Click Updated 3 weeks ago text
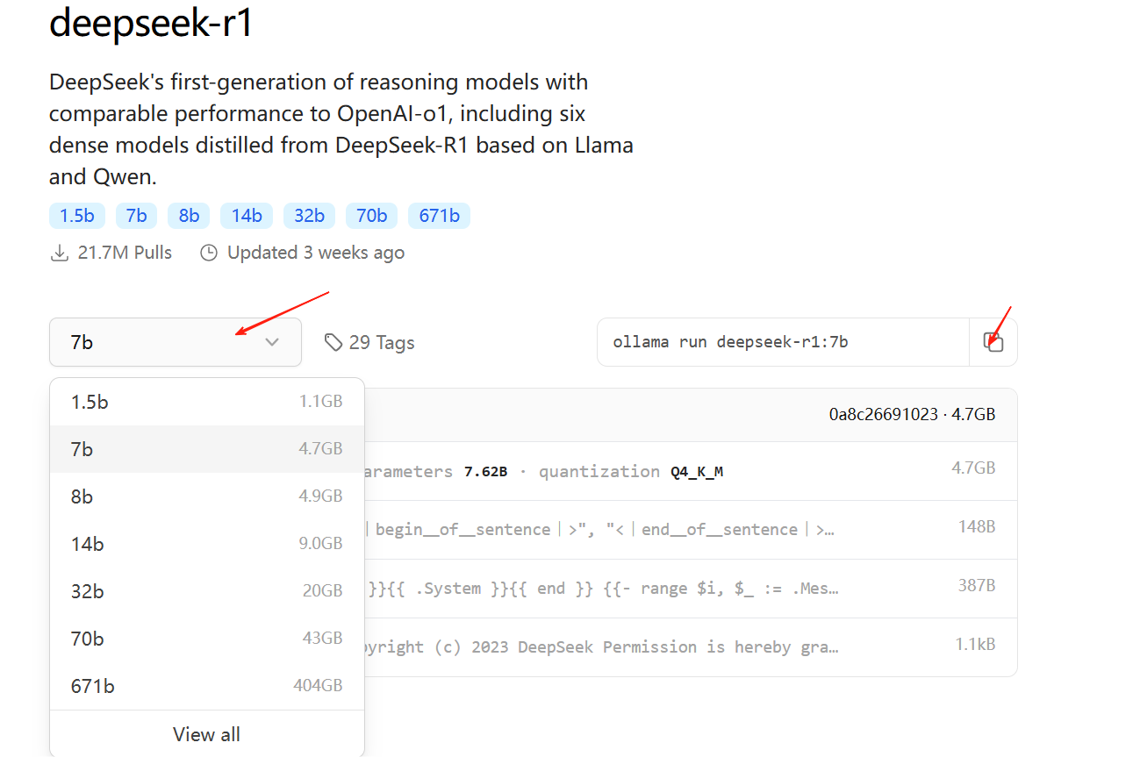This screenshot has width=1140, height=757. pos(316,253)
